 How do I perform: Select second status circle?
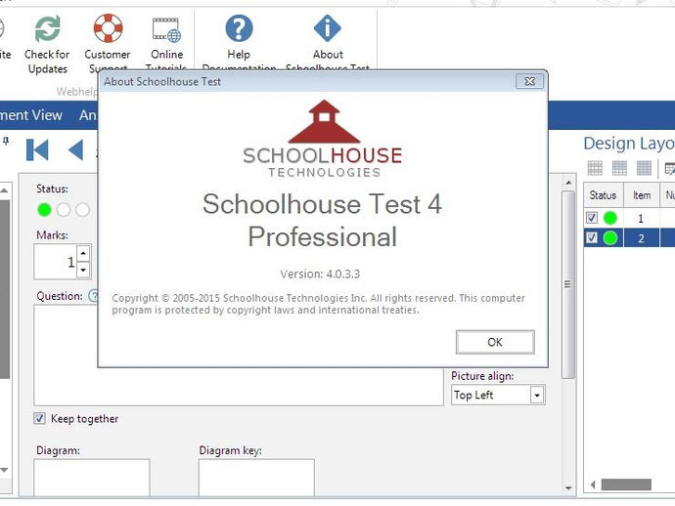pos(64,210)
